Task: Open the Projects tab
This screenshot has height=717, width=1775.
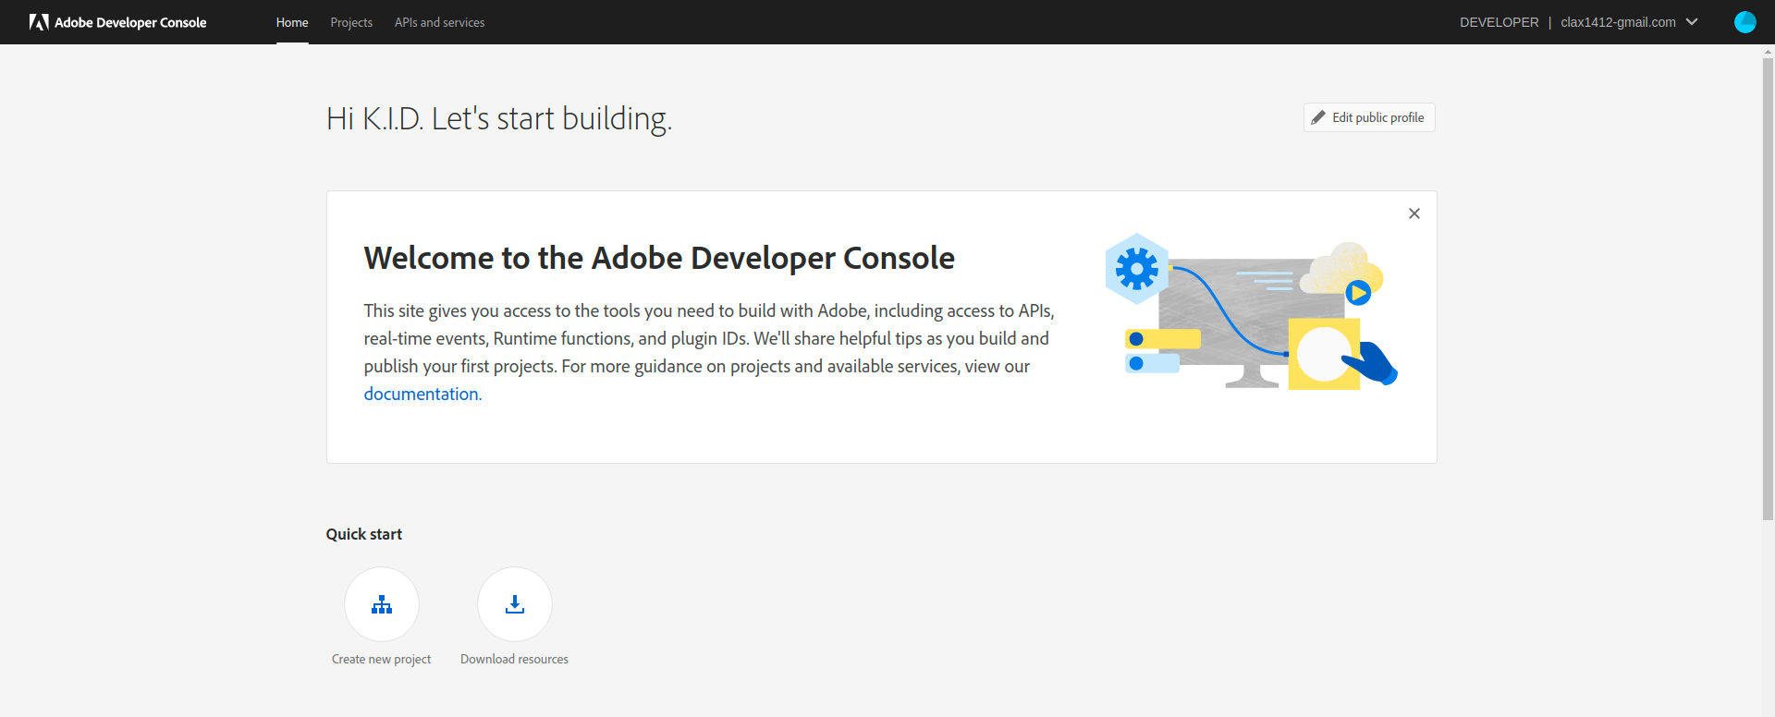Action: coord(351,22)
